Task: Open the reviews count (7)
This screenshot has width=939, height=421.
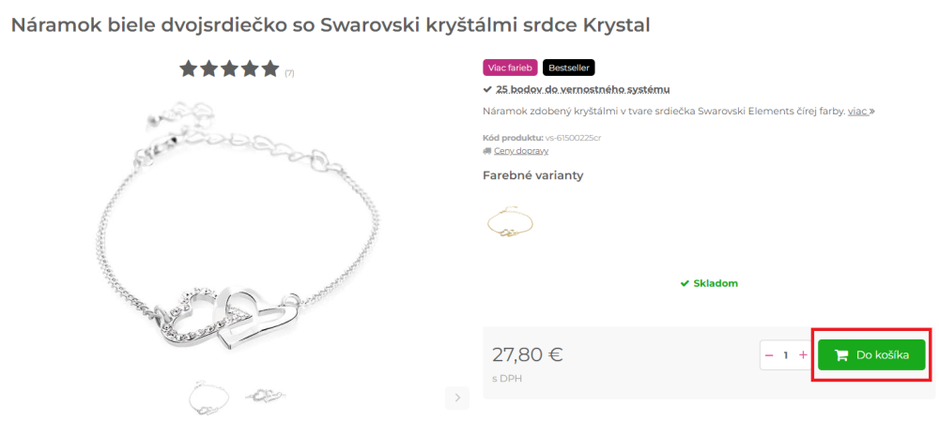Action: tap(289, 73)
